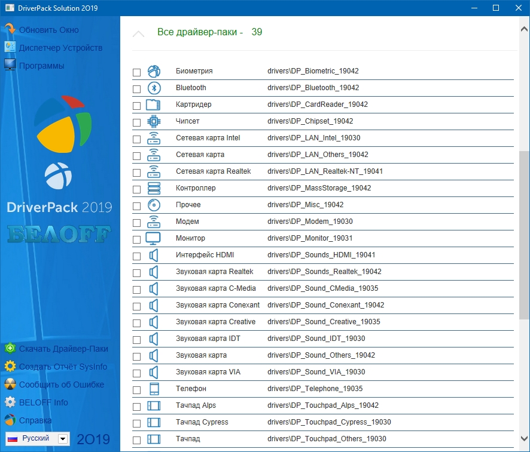Open Программы in the sidebar
The image size is (530, 452).
(41, 66)
